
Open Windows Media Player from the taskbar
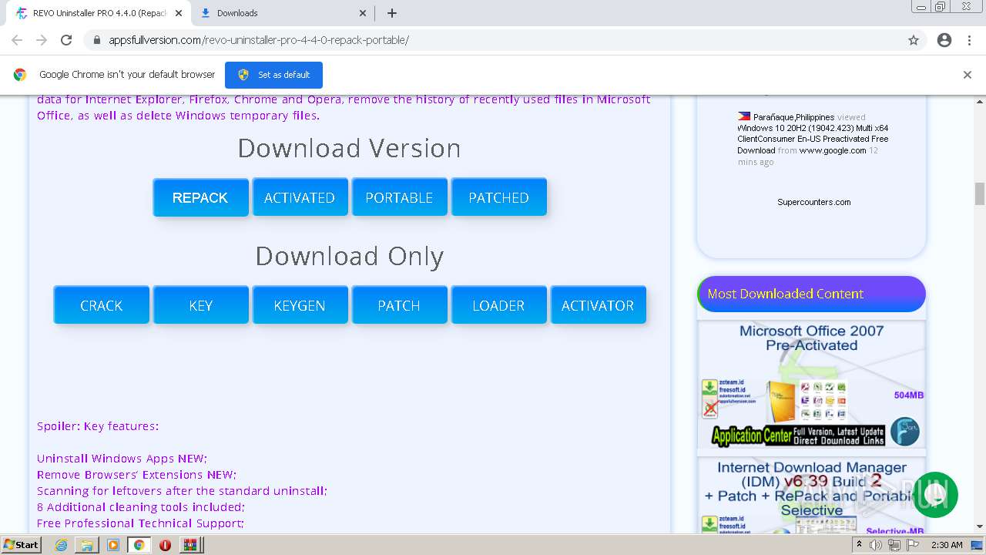[113, 545]
